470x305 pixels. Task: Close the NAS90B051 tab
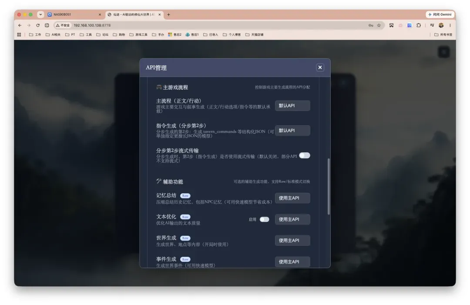pyautogui.click(x=100, y=14)
